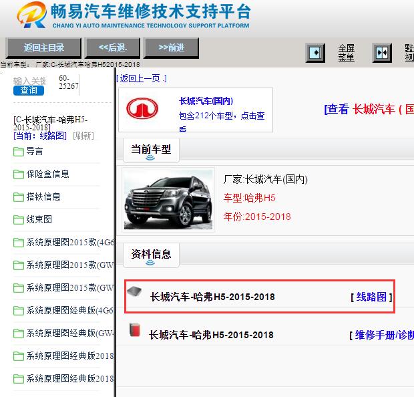Select the 线束图 tree item text
Image resolution: width=414 pixels, height=397 pixels.
point(39,219)
